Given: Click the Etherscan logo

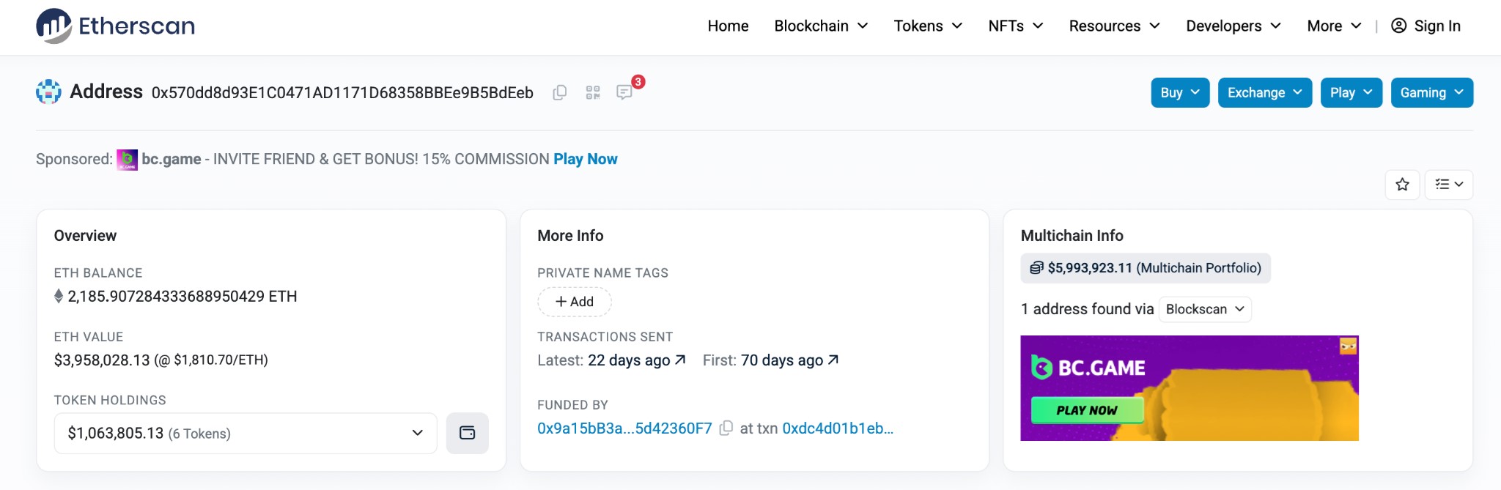Looking at the screenshot, I should coord(115,26).
